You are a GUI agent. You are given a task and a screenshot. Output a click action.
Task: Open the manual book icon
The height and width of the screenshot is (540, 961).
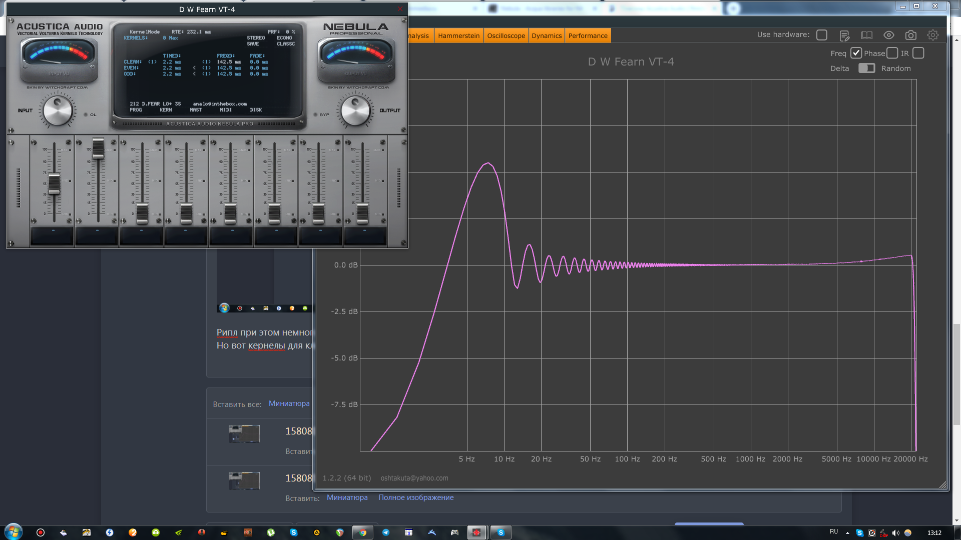pyautogui.click(x=866, y=35)
